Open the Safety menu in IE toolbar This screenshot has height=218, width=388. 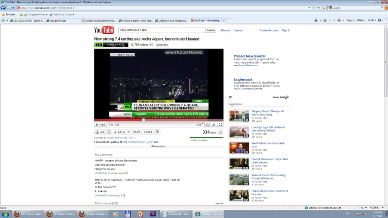click(x=361, y=20)
